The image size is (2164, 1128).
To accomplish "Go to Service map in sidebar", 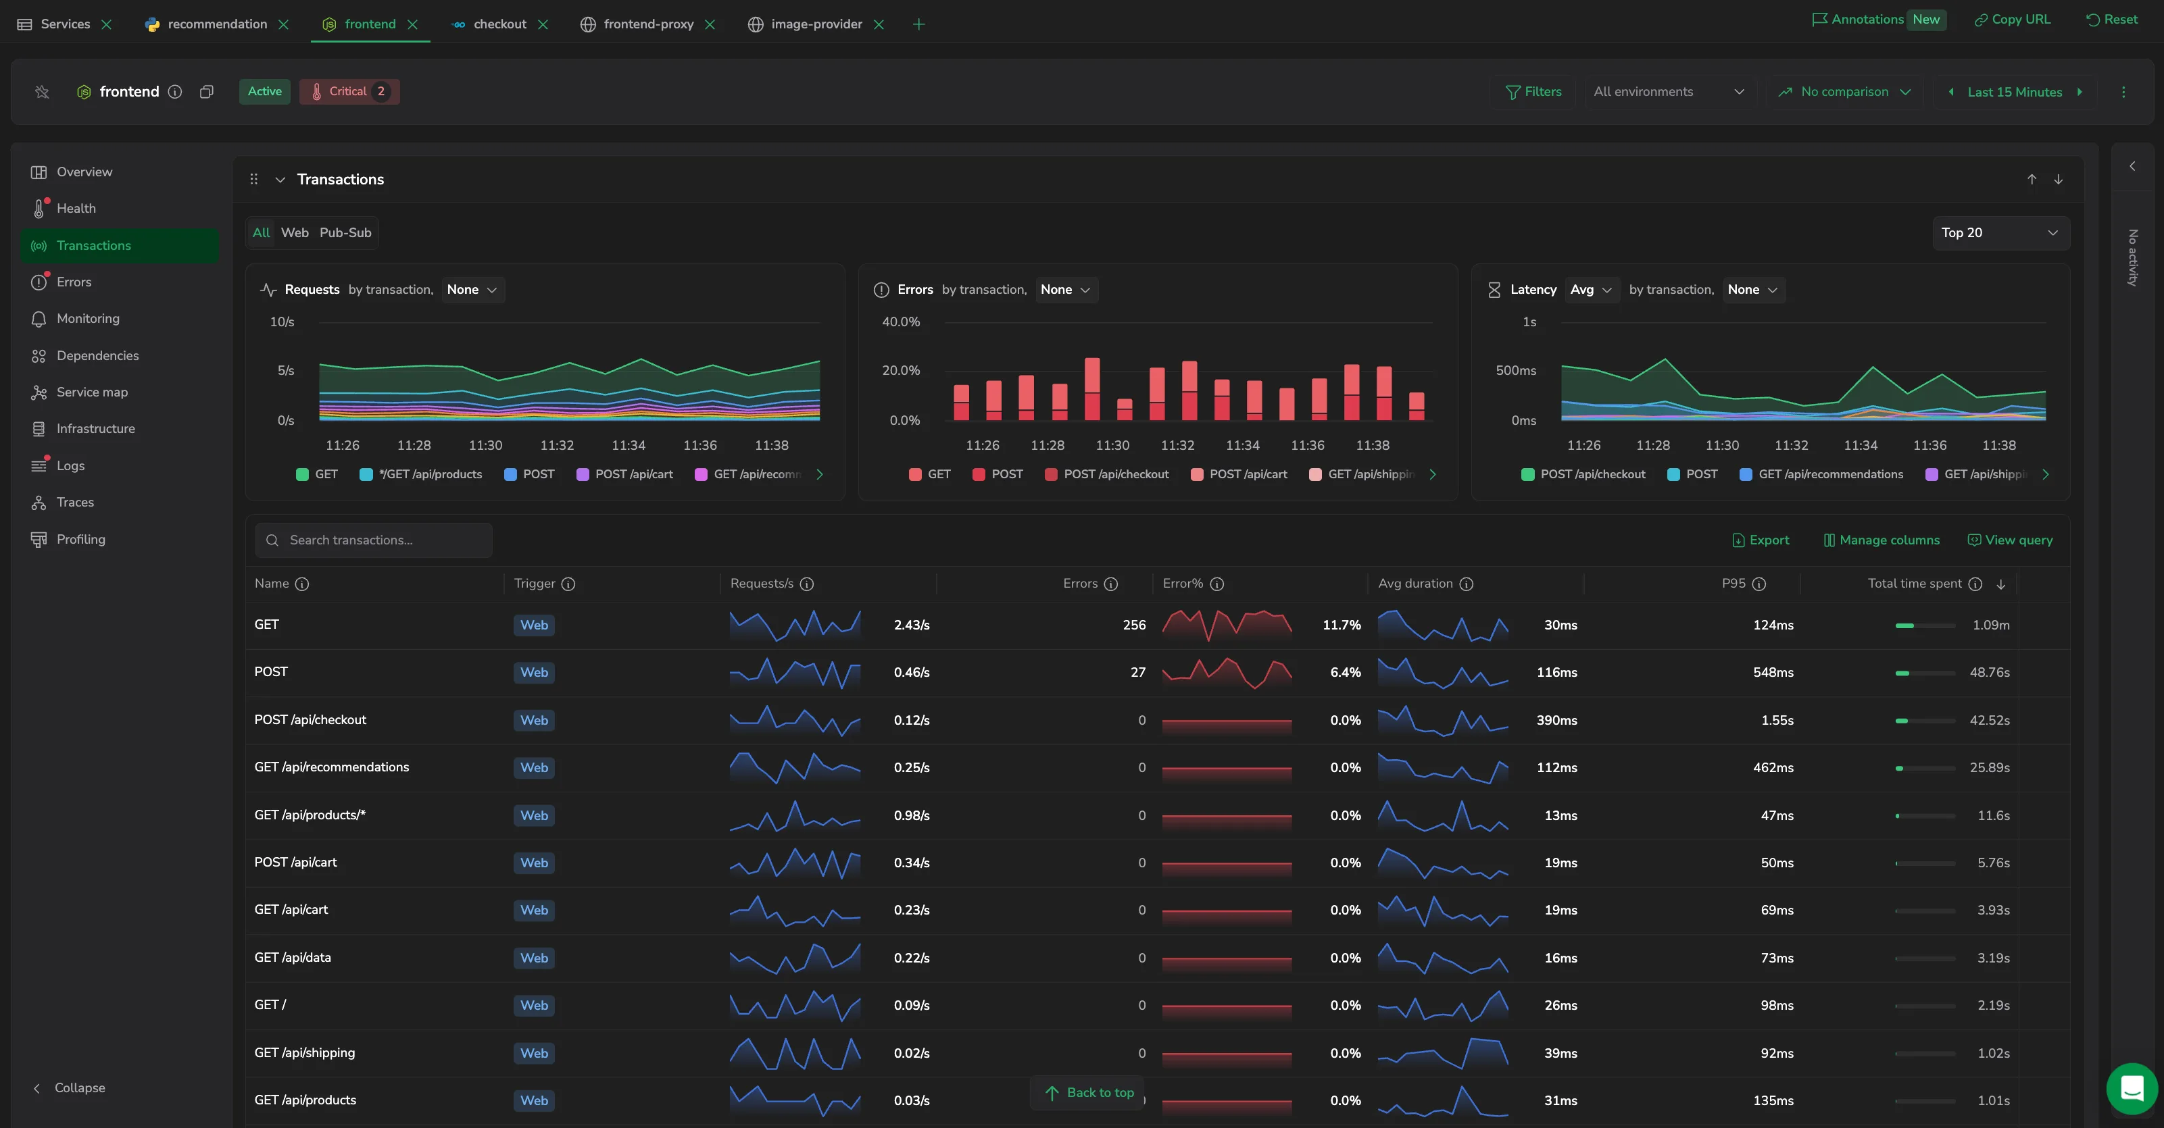I will point(120,392).
